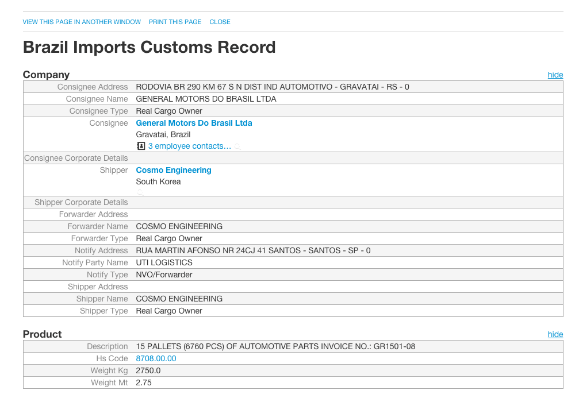The height and width of the screenshot is (406, 575).
Task: Click the GENERAL MOTORS DO BRASIL LTDA consignee name
Action: coord(206,99)
